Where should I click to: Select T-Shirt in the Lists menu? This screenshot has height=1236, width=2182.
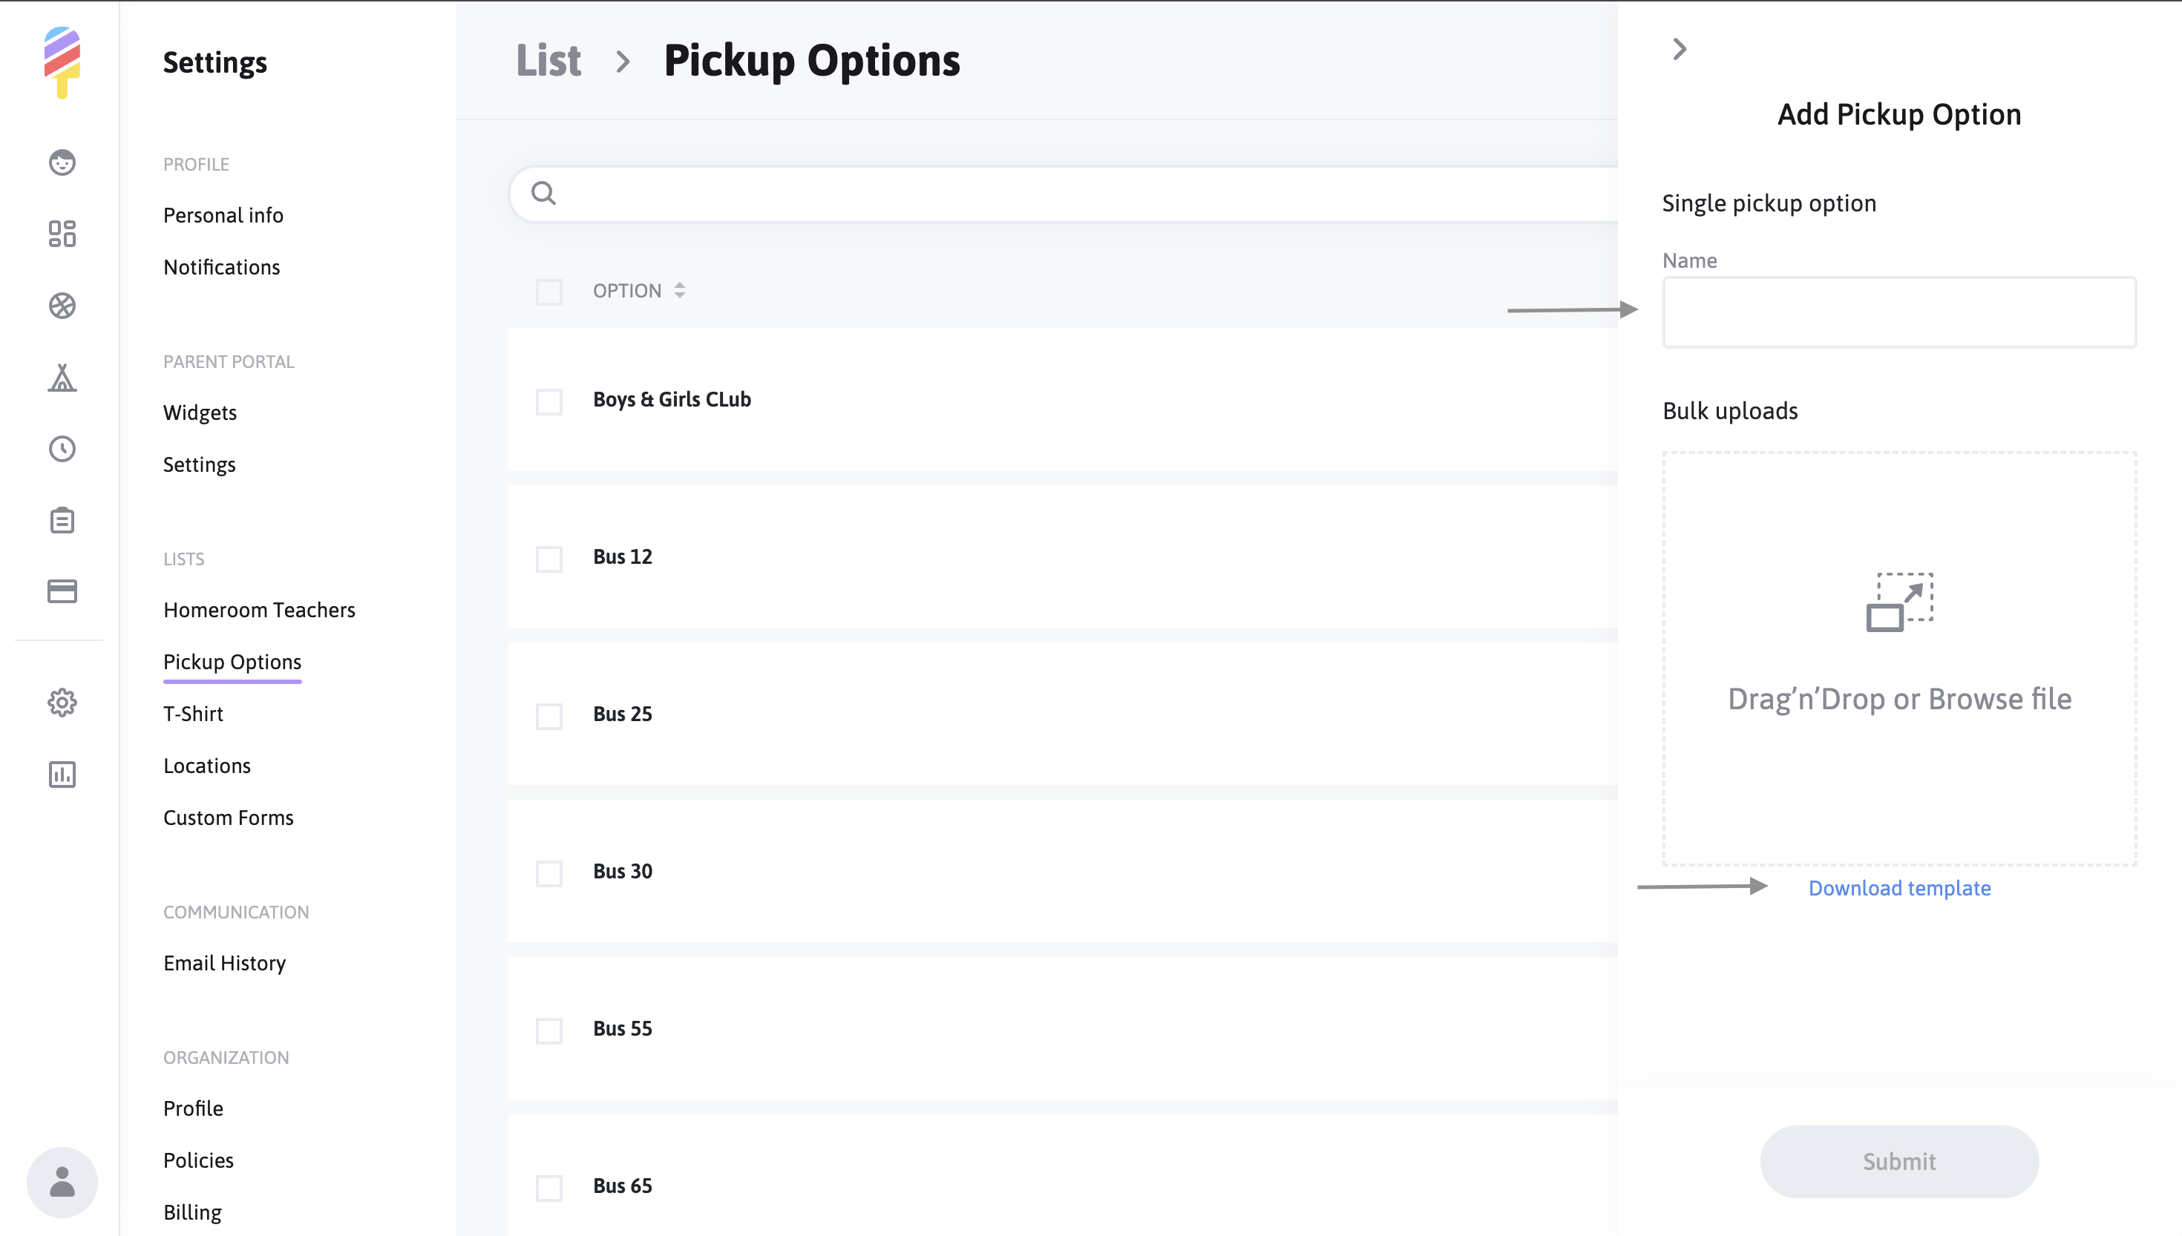click(x=193, y=714)
